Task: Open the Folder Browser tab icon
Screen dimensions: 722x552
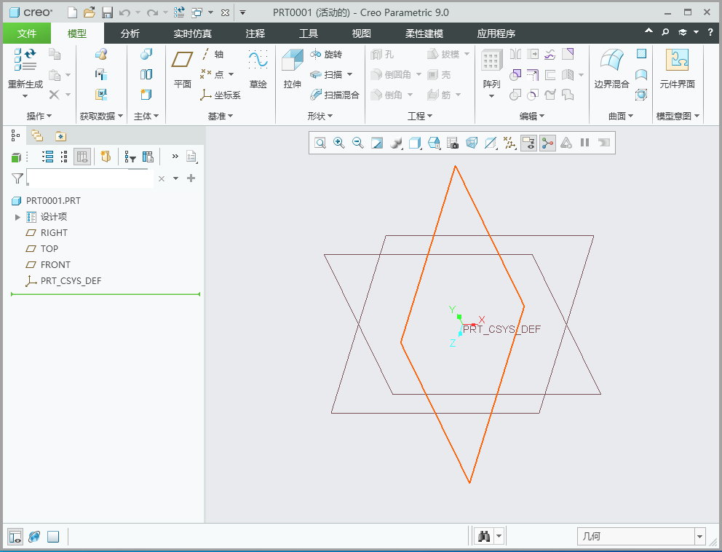Action: pyautogui.click(x=37, y=136)
